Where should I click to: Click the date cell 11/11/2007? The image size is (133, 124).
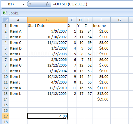pyautogui.click(x=47, y=42)
